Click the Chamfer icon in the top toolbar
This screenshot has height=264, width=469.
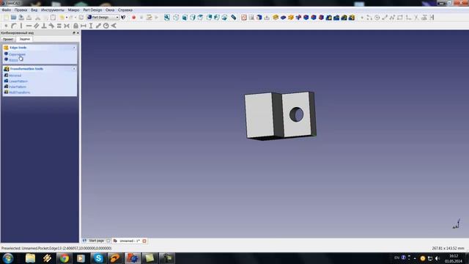coord(314,18)
